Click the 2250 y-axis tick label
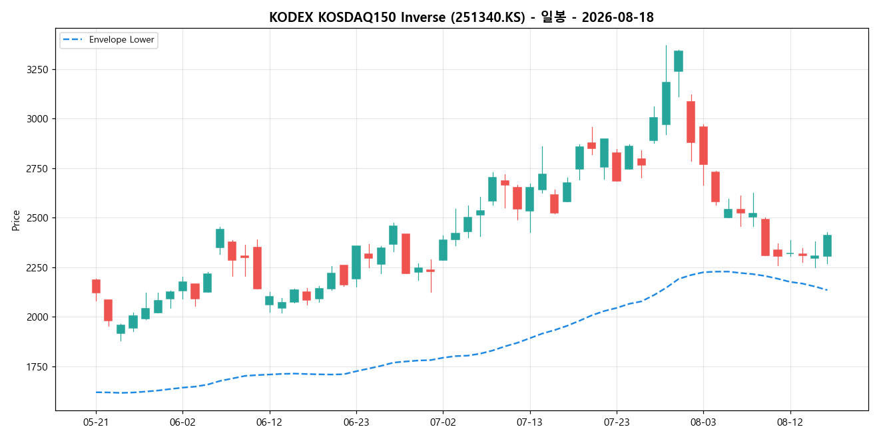 pos(38,267)
